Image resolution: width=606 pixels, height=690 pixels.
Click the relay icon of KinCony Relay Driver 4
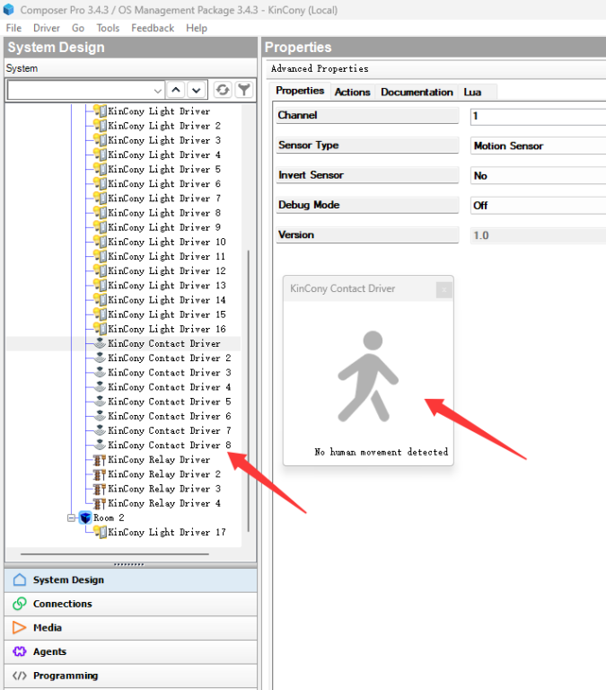(x=100, y=503)
